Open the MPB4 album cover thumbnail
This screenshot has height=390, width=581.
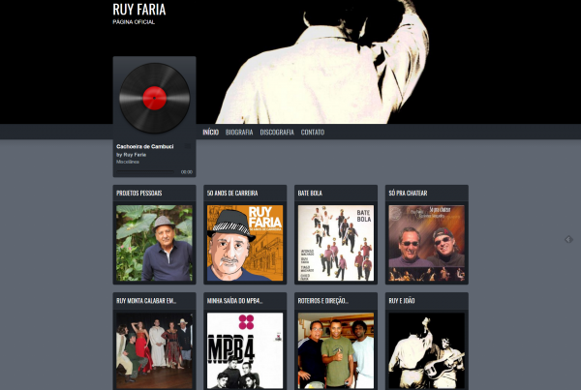[x=245, y=350]
